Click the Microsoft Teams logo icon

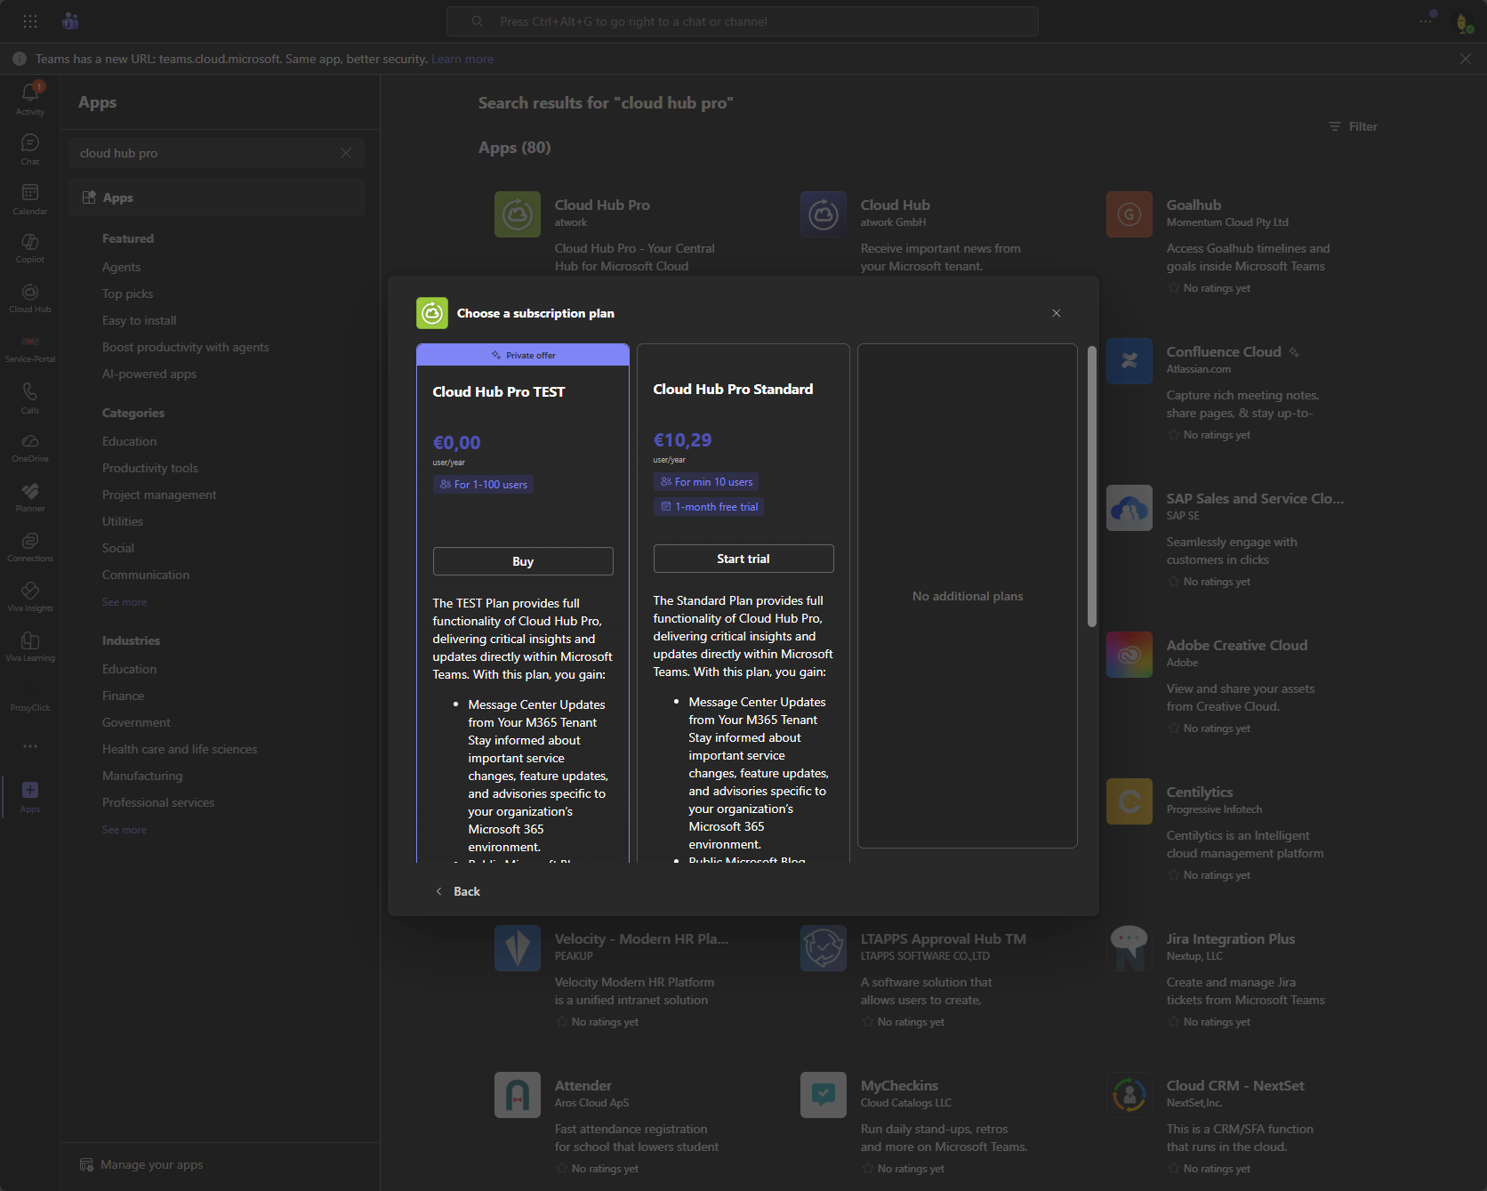click(70, 21)
